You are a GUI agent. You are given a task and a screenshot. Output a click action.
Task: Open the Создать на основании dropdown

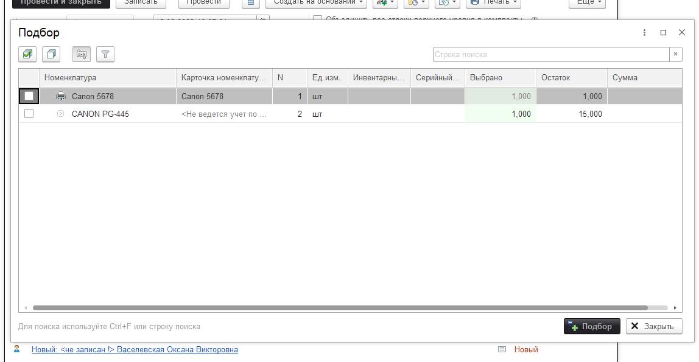pyautogui.click(x=316, y=2)
